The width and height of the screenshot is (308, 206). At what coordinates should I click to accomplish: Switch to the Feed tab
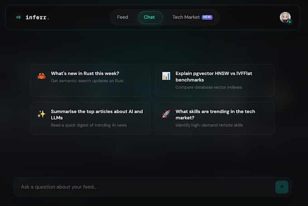(123, 17)
